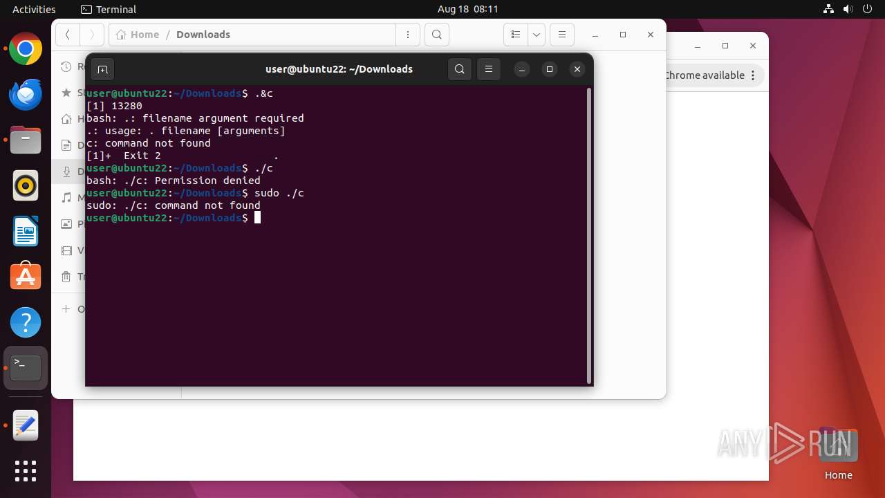This screenshot has width=885, height=498.
Task: Maximize the Files window
Action: pyautogui.click(x=623, y=35)
